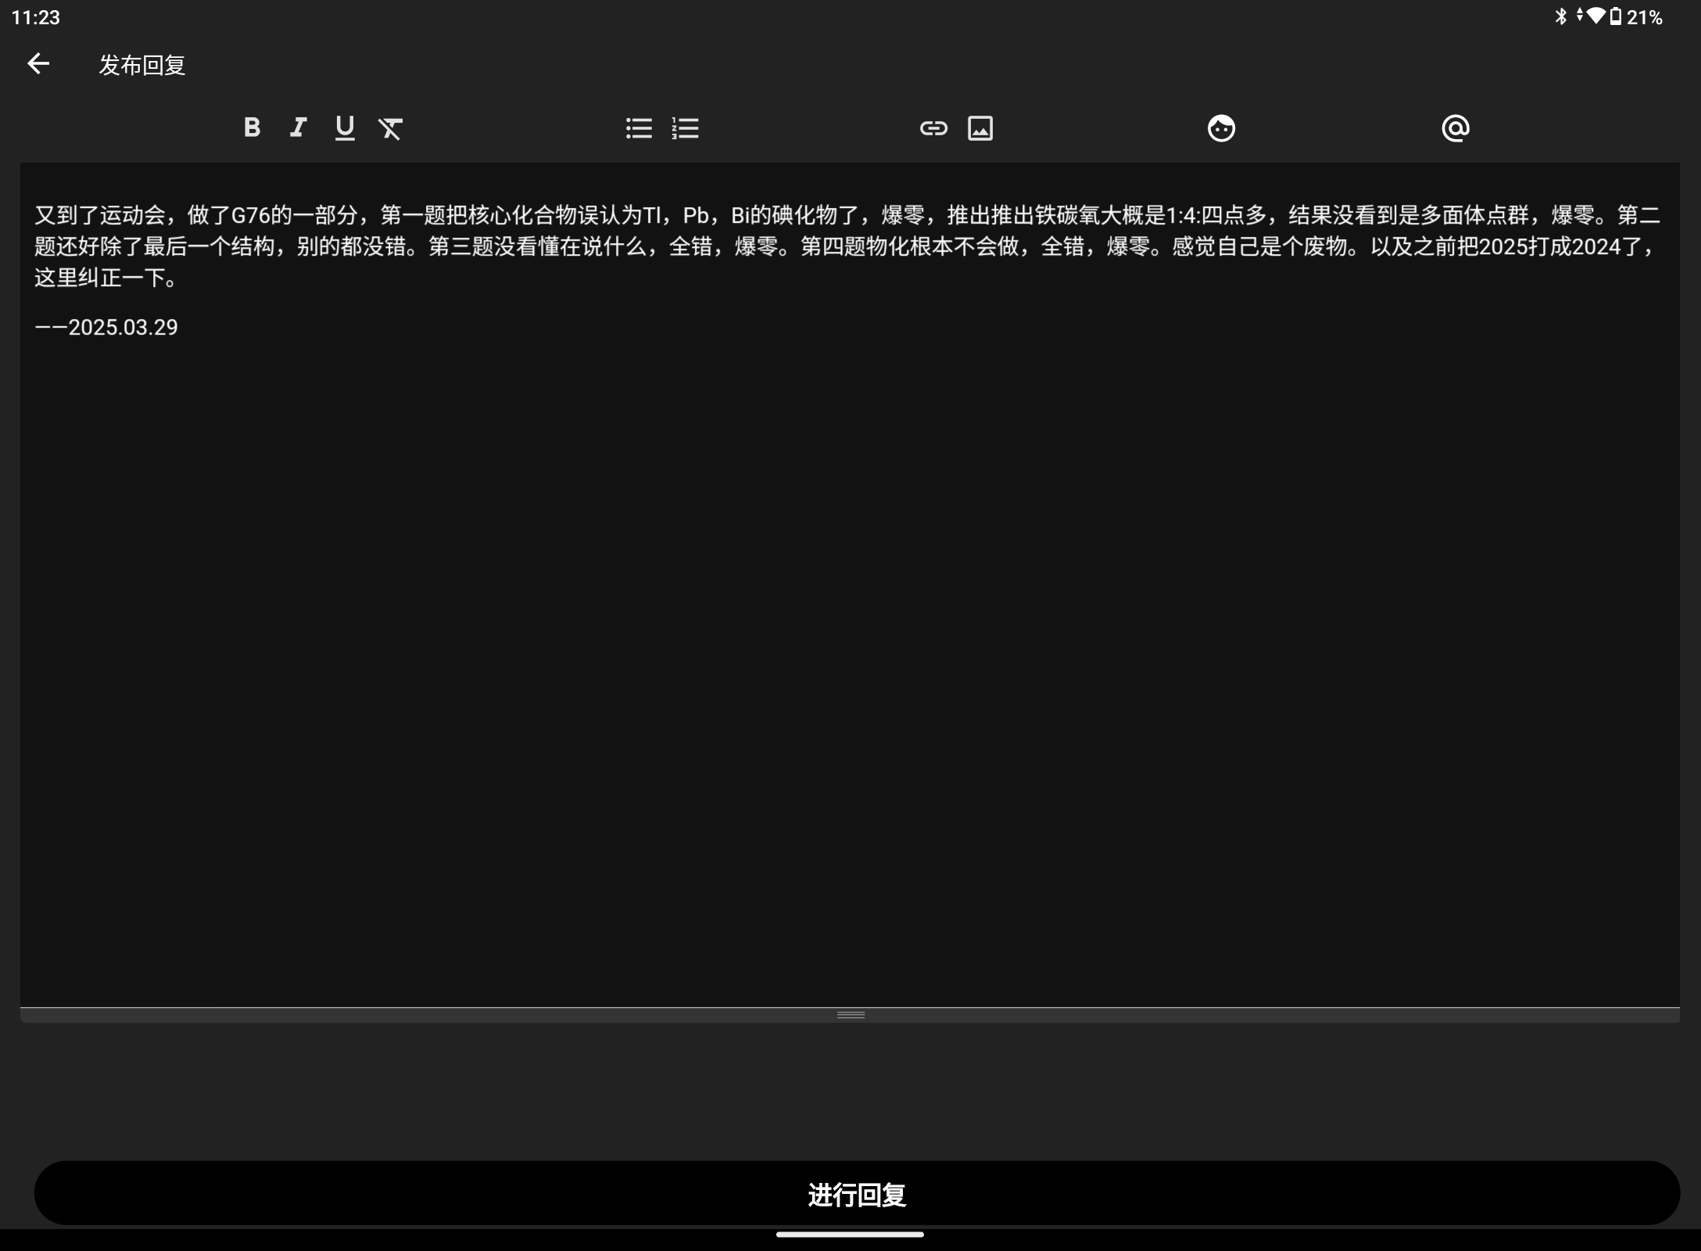Screen dimensions: 1701x1251
Task: Tap the Bluetooth icon in status bar
Action: point(1560,16)
